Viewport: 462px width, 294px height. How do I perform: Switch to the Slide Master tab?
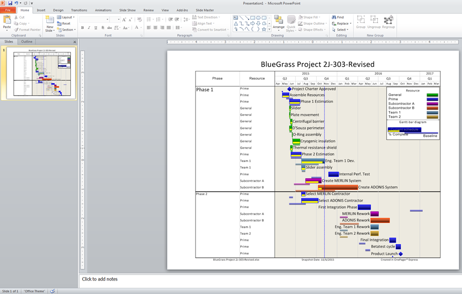tap(204, 10)
